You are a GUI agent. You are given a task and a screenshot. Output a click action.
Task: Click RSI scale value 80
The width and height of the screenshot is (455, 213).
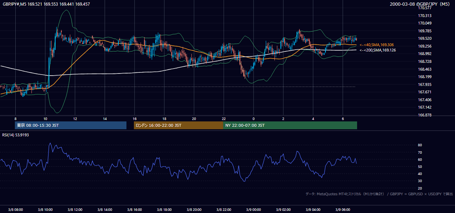pos(420,145)
